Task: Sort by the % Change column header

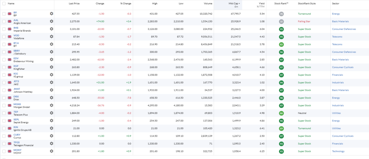Action: [x=126, y=4]
